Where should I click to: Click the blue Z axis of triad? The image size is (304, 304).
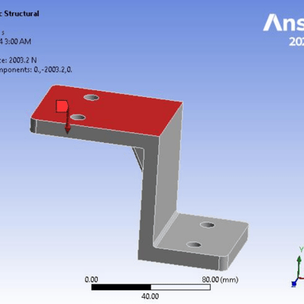point(295,283)
